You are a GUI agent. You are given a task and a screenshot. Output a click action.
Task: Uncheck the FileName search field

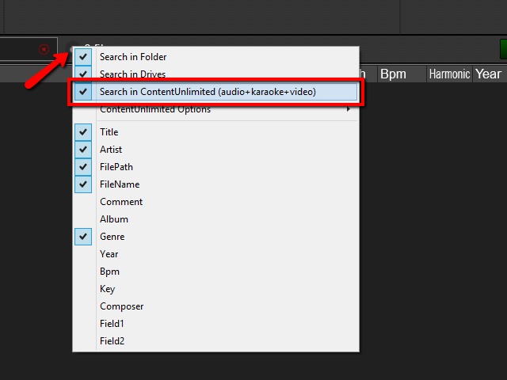click(215, 184)
